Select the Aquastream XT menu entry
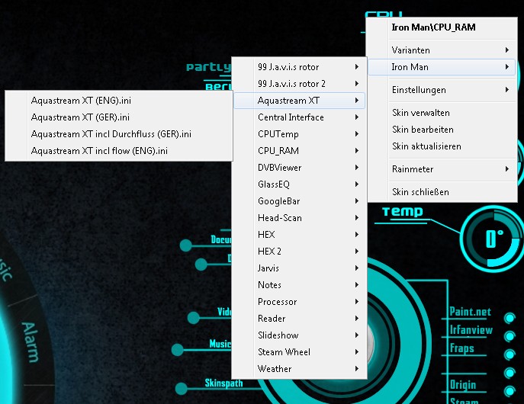524x404 pixels. click(300, 101)
